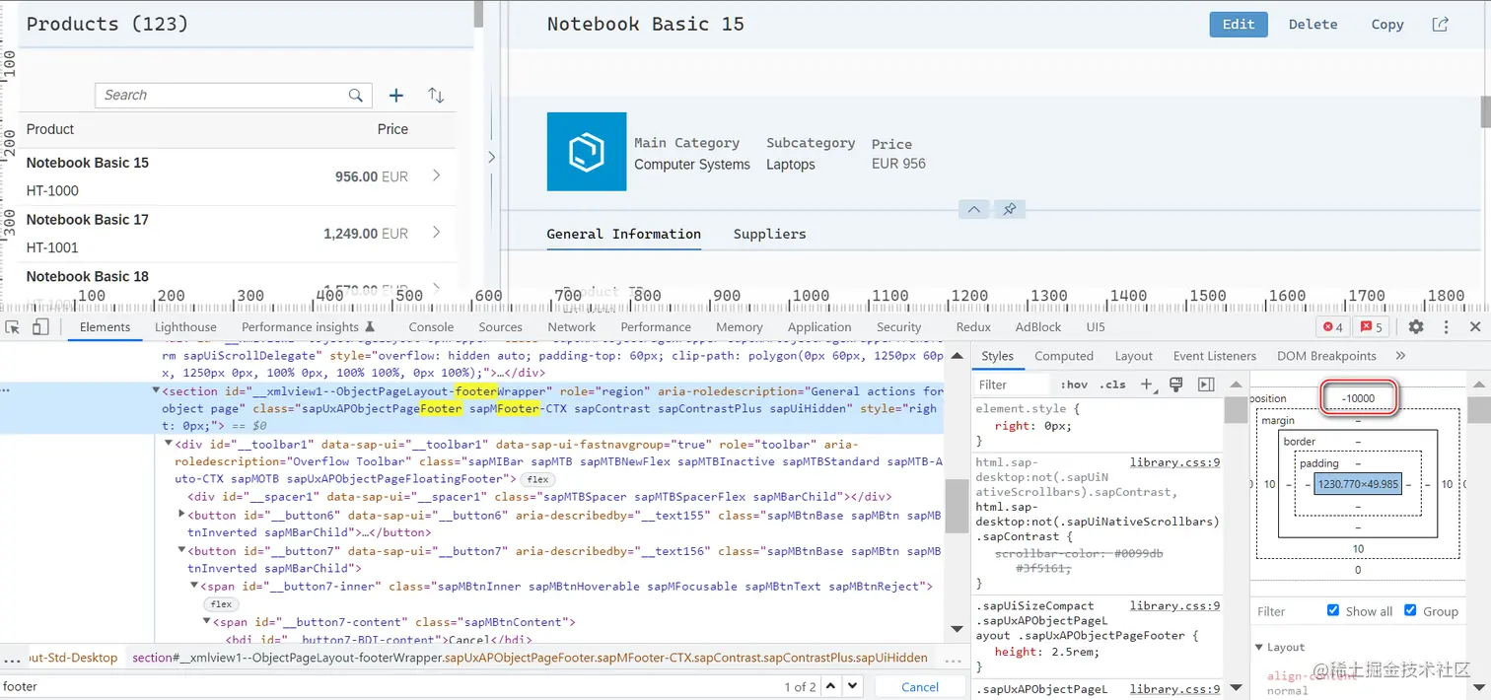The image size is (1491, 700).
Task: Open the Application tab
Action: coord(819,327)
